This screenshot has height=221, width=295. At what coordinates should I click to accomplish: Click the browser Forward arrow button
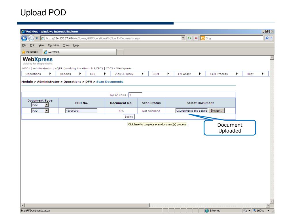(31, 38)
